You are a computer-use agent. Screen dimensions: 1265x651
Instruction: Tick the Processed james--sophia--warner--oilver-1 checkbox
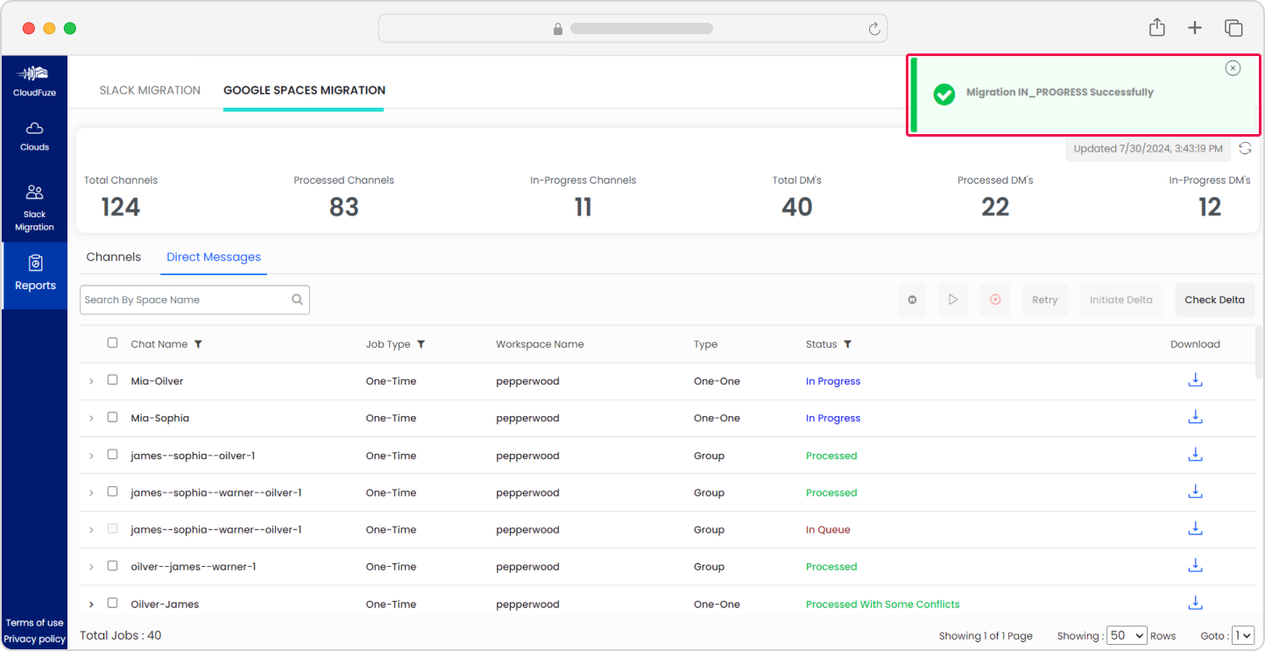112,492
